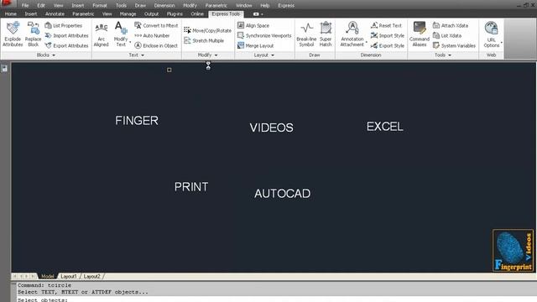Click List Xdata

(447, 35)
